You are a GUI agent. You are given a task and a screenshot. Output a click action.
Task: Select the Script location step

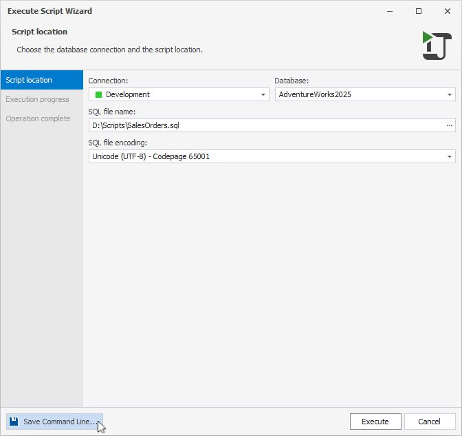tap(42, 80)
